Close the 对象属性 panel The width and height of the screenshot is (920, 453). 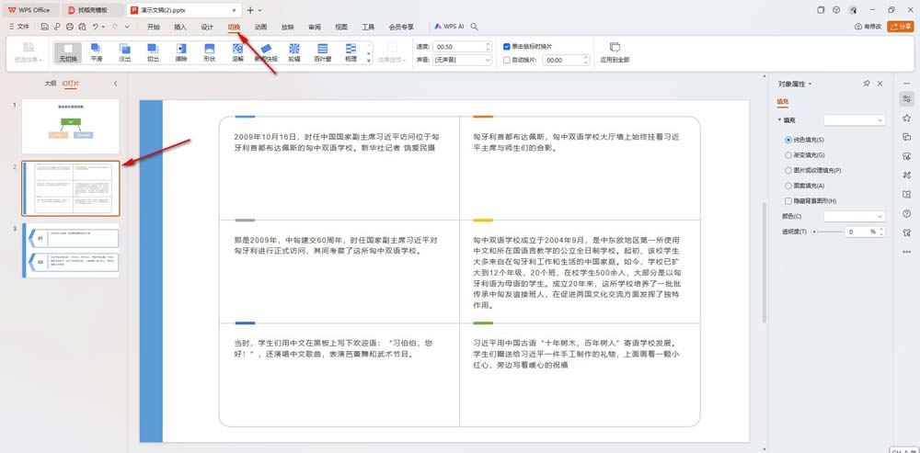tap(880, 84)
